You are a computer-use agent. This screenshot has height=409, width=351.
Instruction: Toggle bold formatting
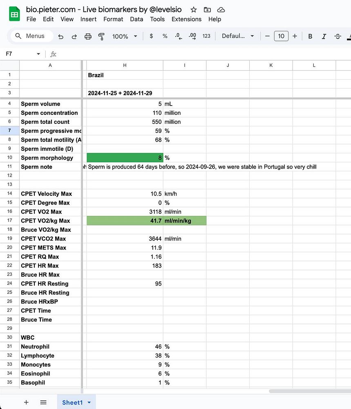tap(310, 36)
